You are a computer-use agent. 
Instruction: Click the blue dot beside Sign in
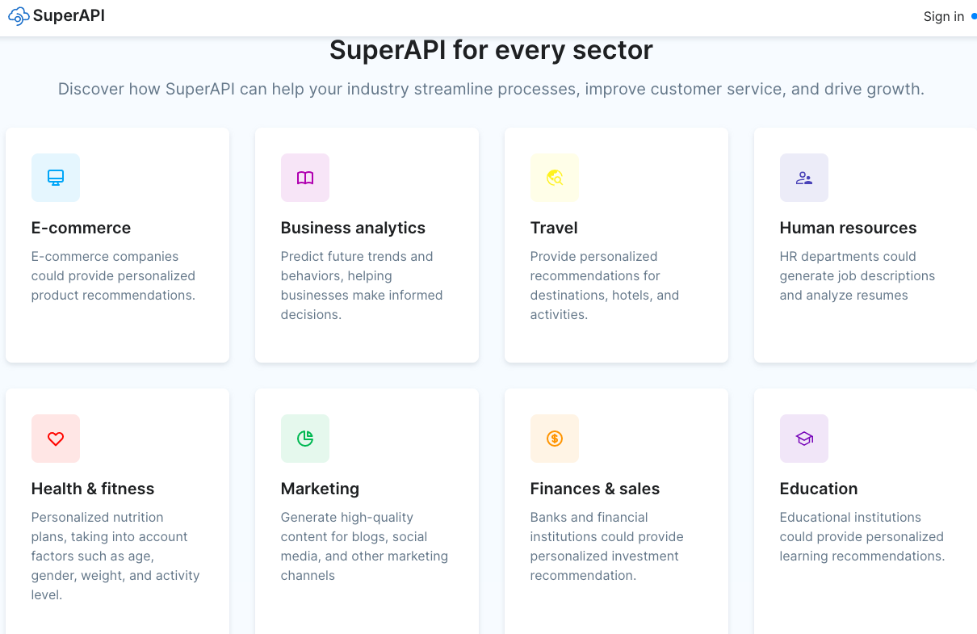tap(971, 16)
